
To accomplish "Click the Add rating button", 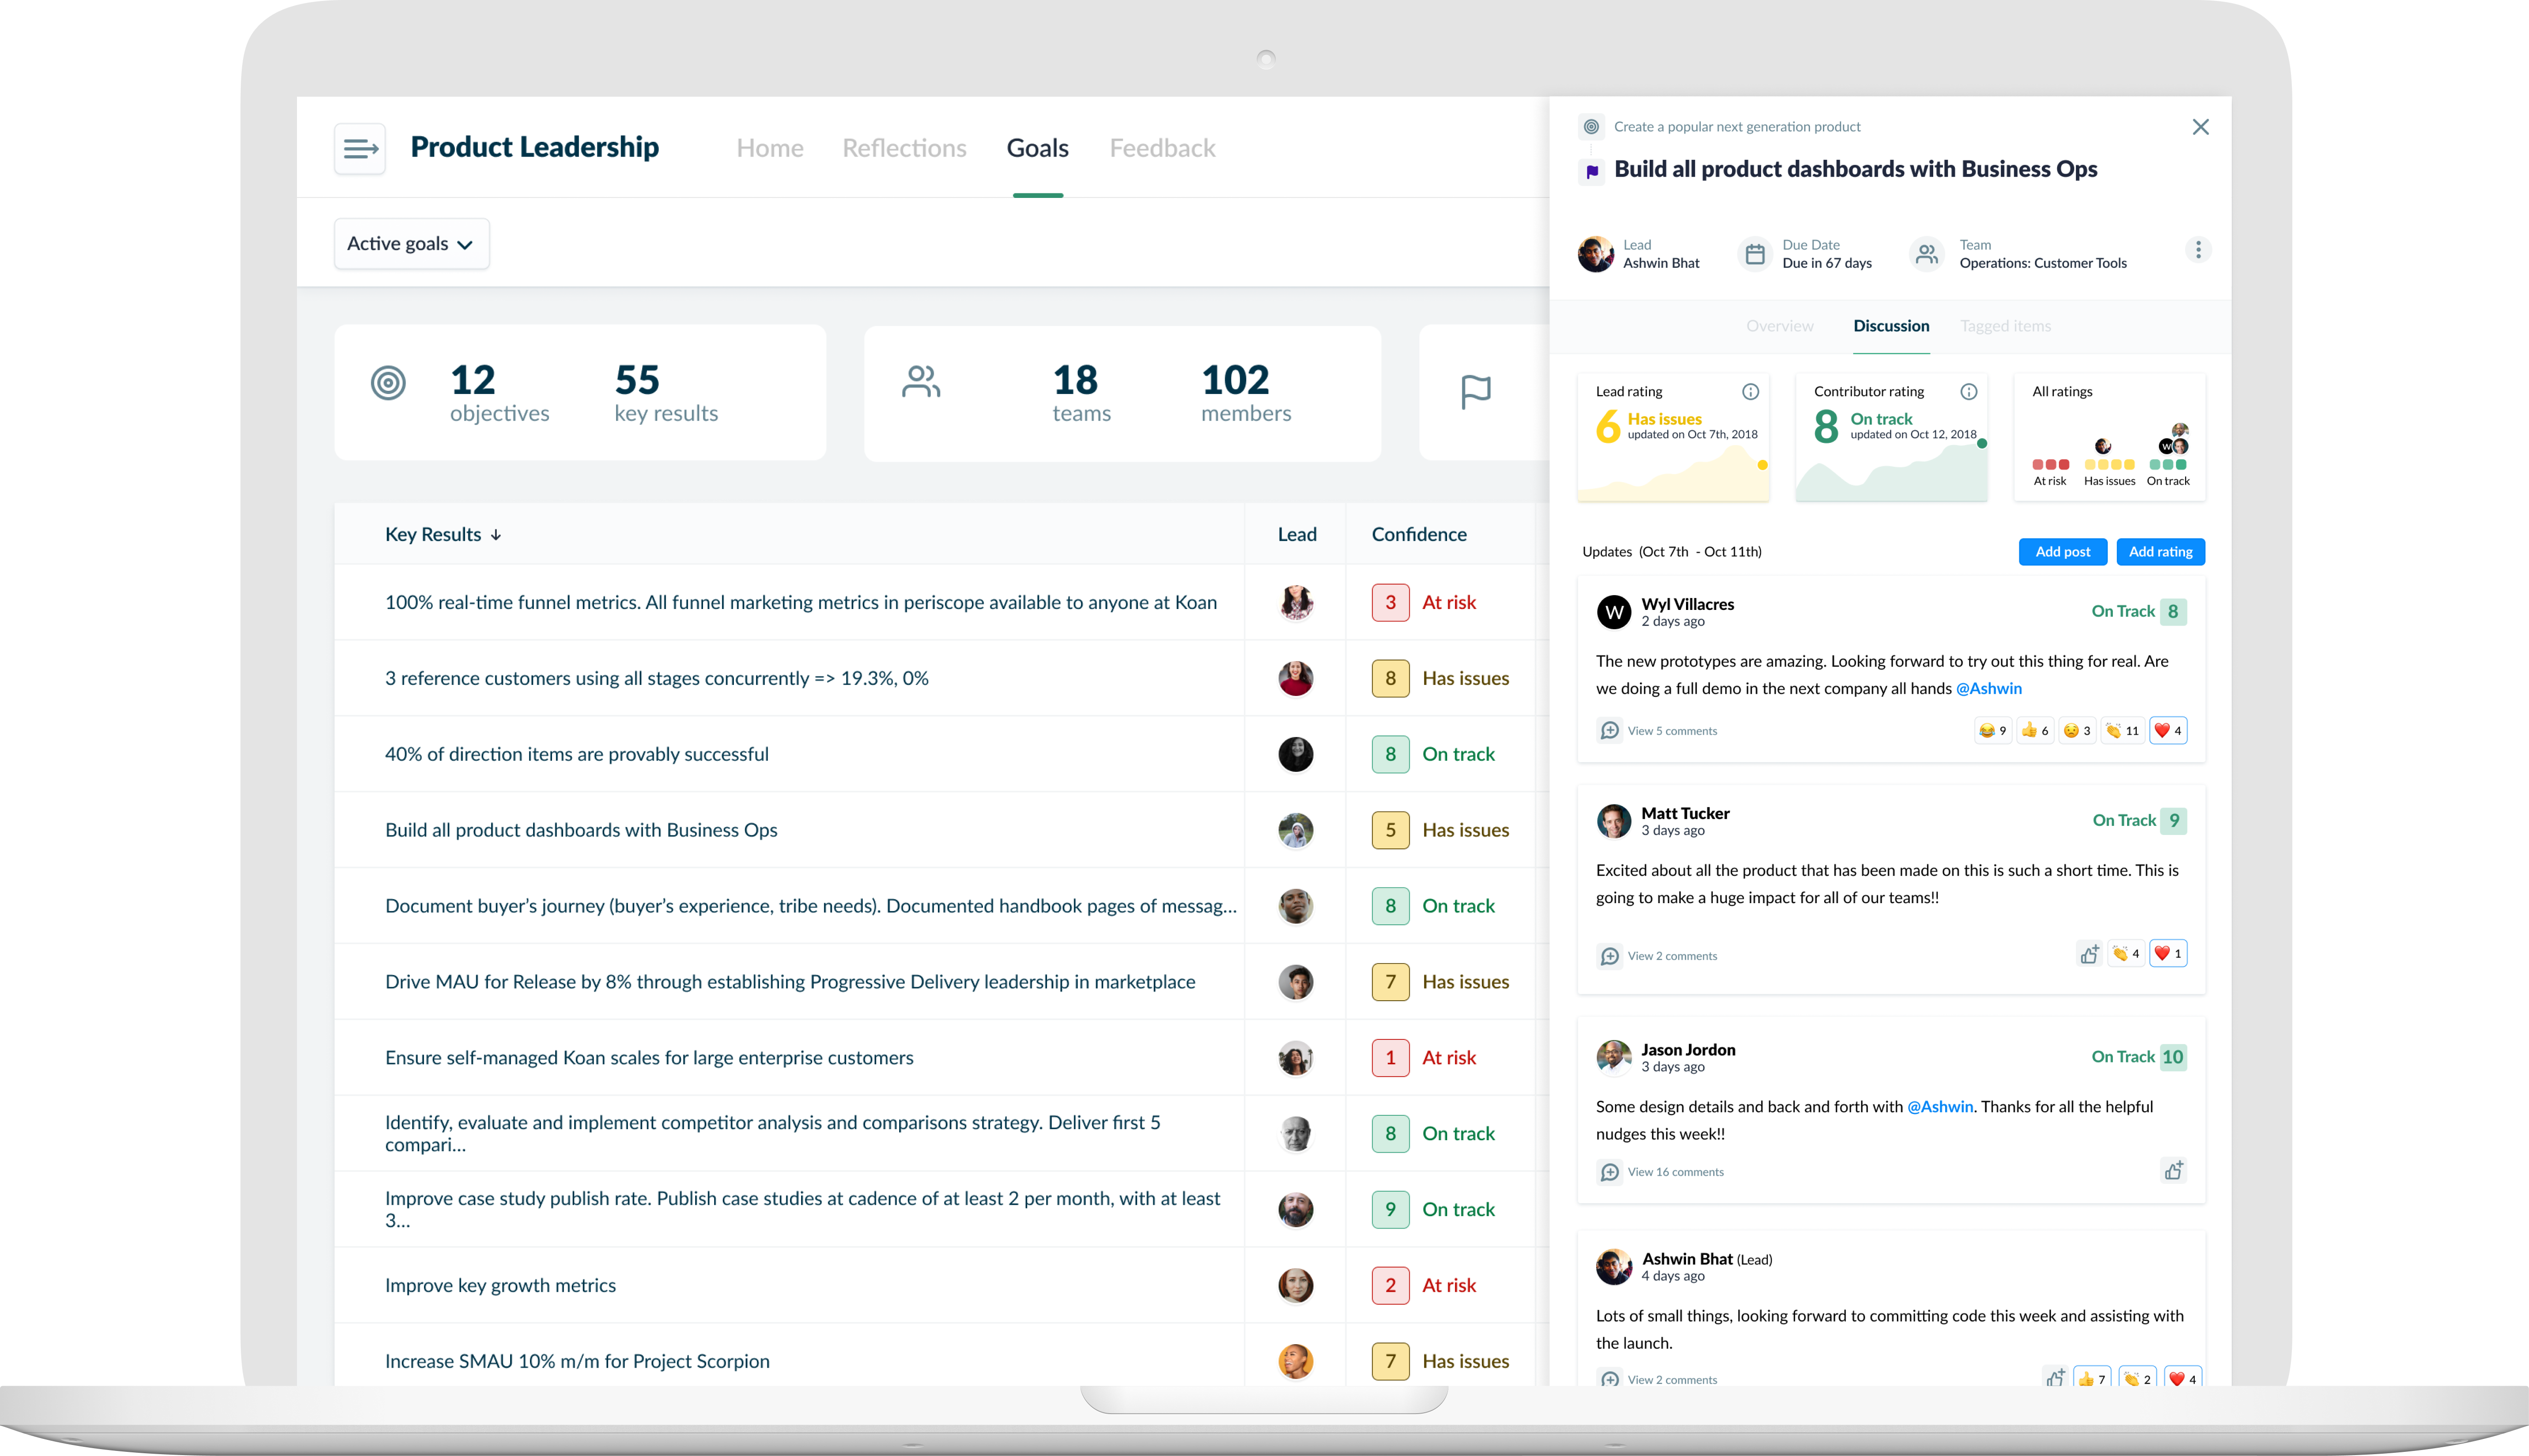I will click(2160, 552).
